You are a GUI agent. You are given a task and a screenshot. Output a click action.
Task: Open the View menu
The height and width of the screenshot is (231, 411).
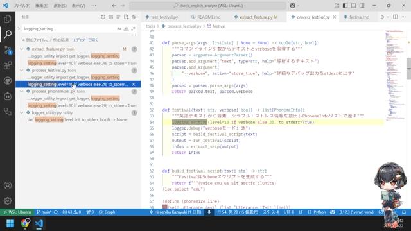click(x=78, y=6)
